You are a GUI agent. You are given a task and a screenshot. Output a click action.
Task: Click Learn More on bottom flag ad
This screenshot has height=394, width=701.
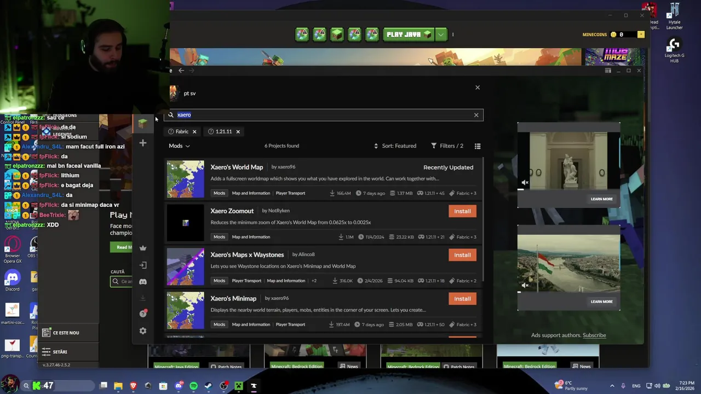(601, 302)
